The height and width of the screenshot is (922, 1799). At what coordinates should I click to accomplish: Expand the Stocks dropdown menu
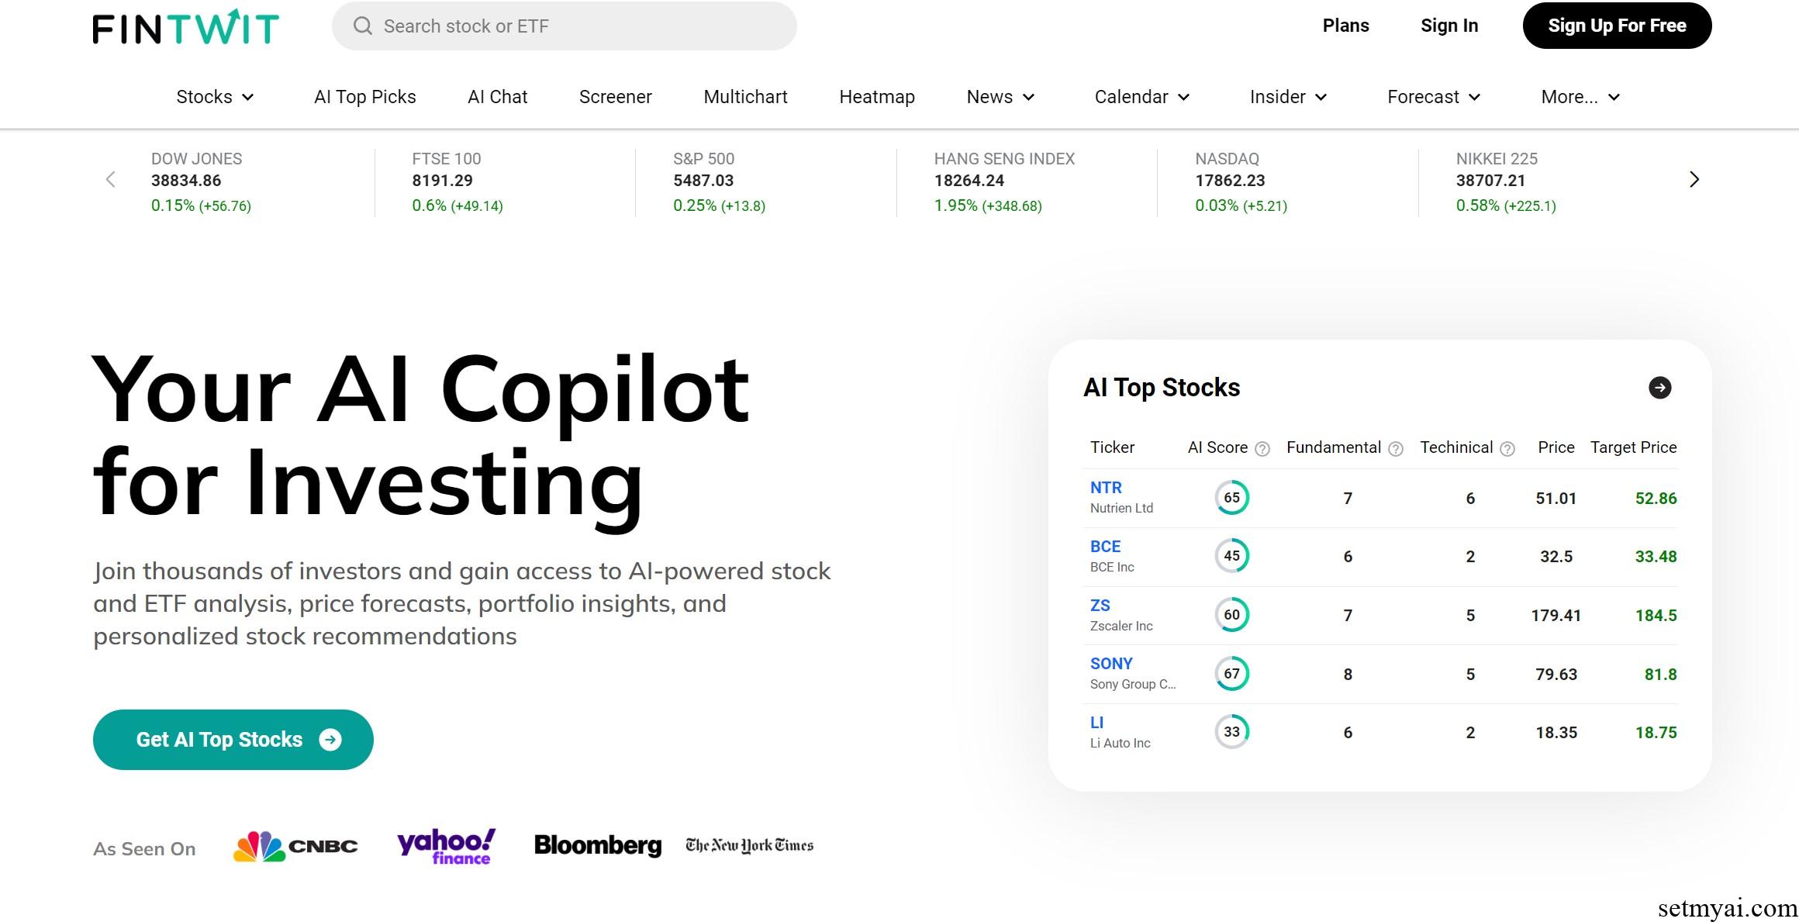click(215, 97)
